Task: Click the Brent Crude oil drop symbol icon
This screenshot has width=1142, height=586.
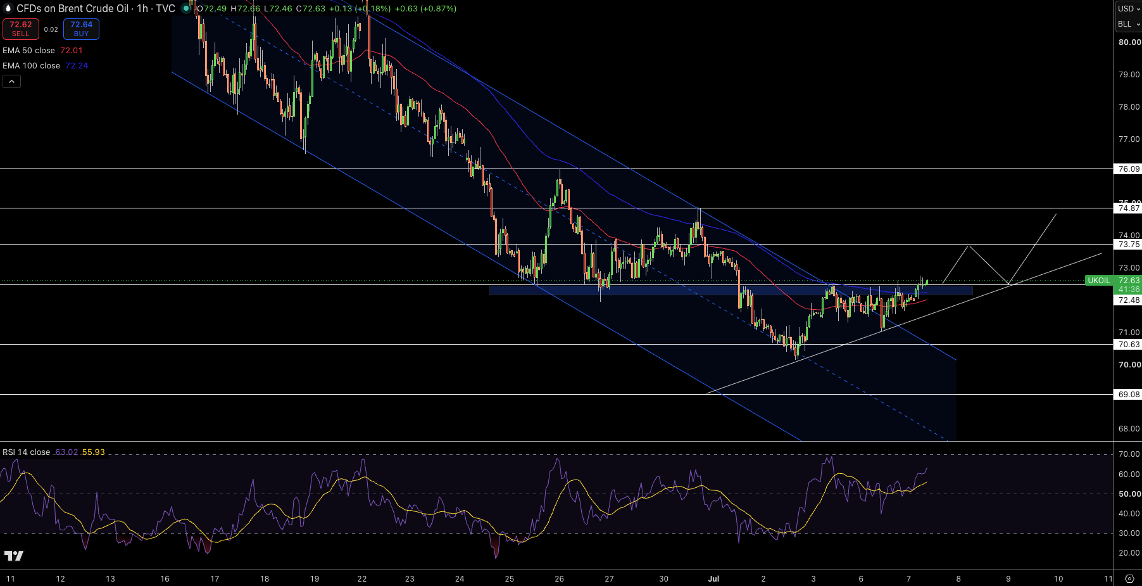Action: [x=8, y=8]
